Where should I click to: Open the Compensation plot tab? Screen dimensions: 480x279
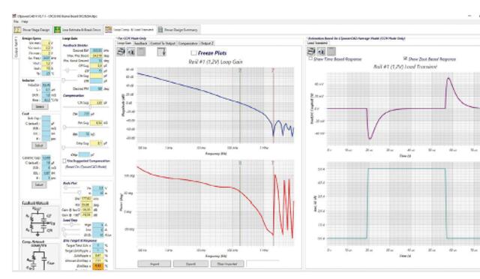(x=188, y=43)
